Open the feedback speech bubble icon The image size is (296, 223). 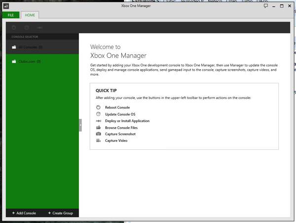pos(266,6)
